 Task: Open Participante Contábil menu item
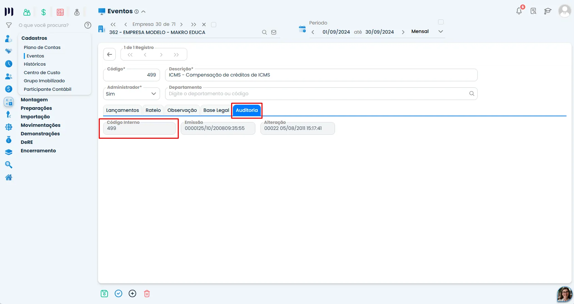click(x=48, y=89)
